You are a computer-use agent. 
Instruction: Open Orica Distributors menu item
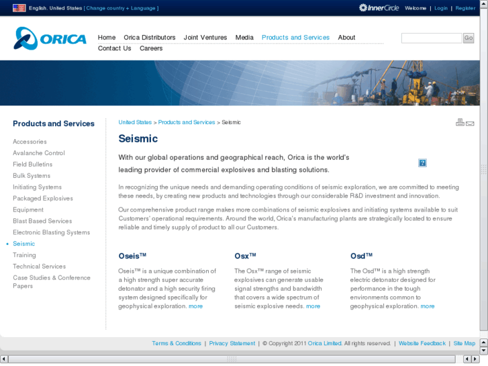pos(150,38)
